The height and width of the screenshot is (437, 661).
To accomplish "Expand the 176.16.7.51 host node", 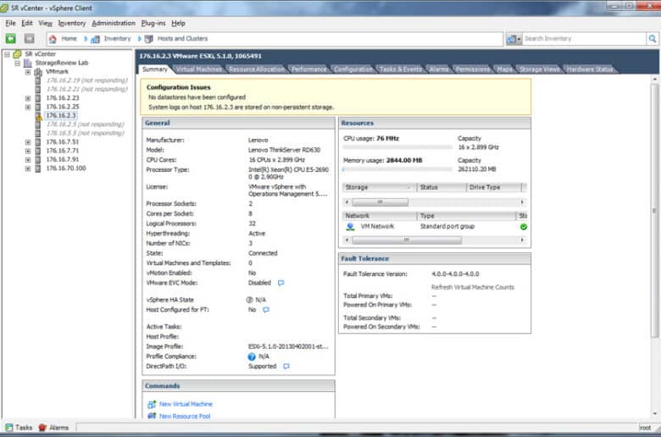I will click(x=28, y=142).
